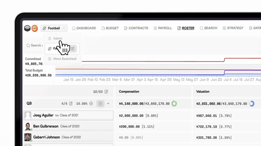Click the QB 4/4 roster slot icon

(71, 104)
